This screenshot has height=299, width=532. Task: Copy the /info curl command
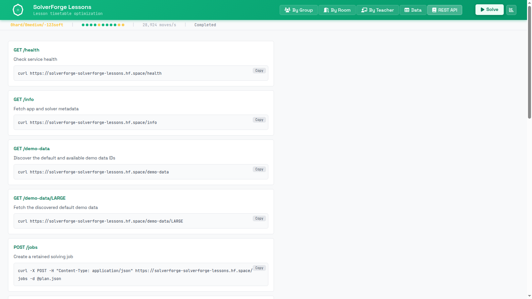(259, 120)
